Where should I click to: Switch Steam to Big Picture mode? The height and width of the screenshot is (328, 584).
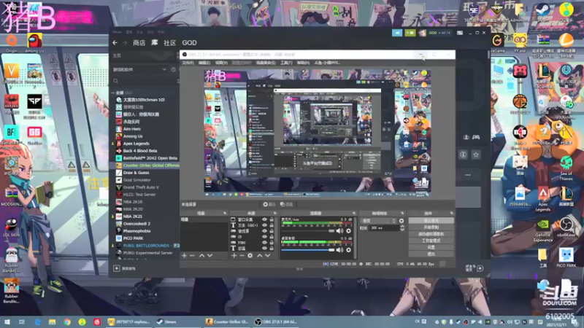[x=460, y=33]
